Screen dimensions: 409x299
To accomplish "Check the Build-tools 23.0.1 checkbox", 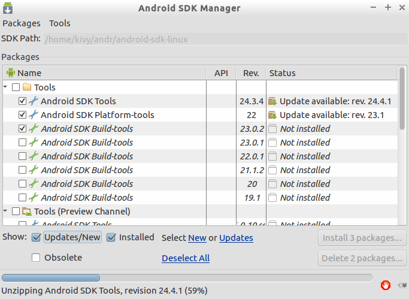I will [x=22, y=143].
